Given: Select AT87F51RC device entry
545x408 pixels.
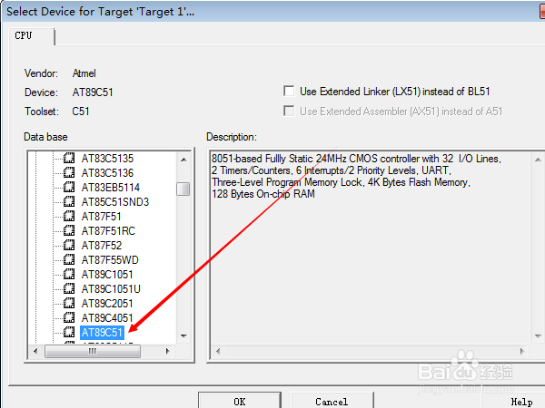Looking at the screenshot, I should pyautogui.click(x=108, y=231).
